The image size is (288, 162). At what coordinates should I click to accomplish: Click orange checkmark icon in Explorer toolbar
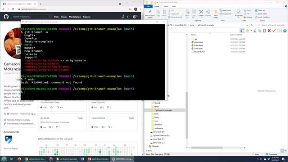tap(274, 31)
